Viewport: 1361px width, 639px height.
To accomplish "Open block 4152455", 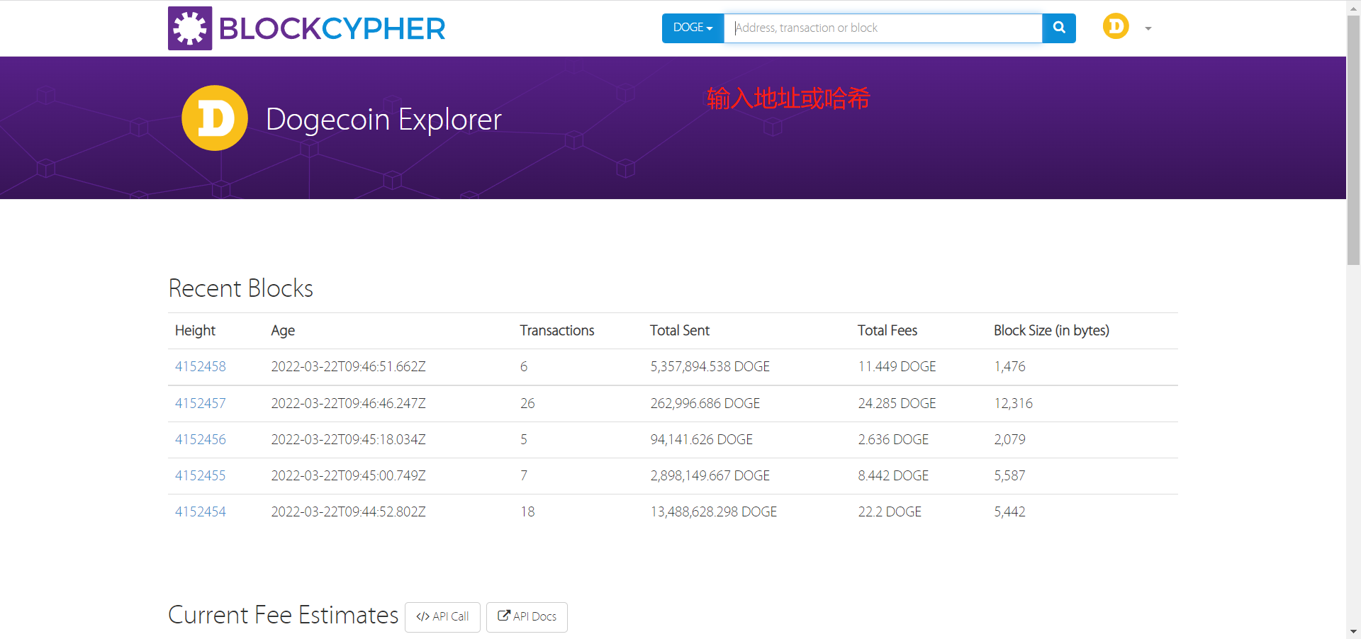I will (201, 476).
